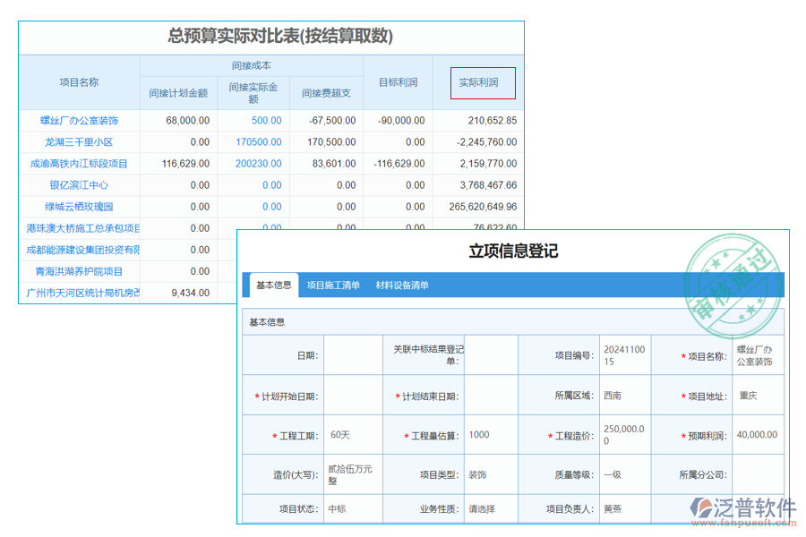Open the 螺丝厂办公室装饰 project link
Screen dimensions: 806x537
coord(79,120)
